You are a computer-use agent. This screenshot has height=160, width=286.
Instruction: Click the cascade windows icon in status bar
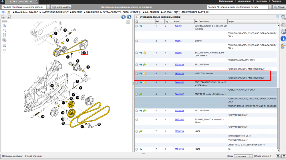click(x=278, y=156)
